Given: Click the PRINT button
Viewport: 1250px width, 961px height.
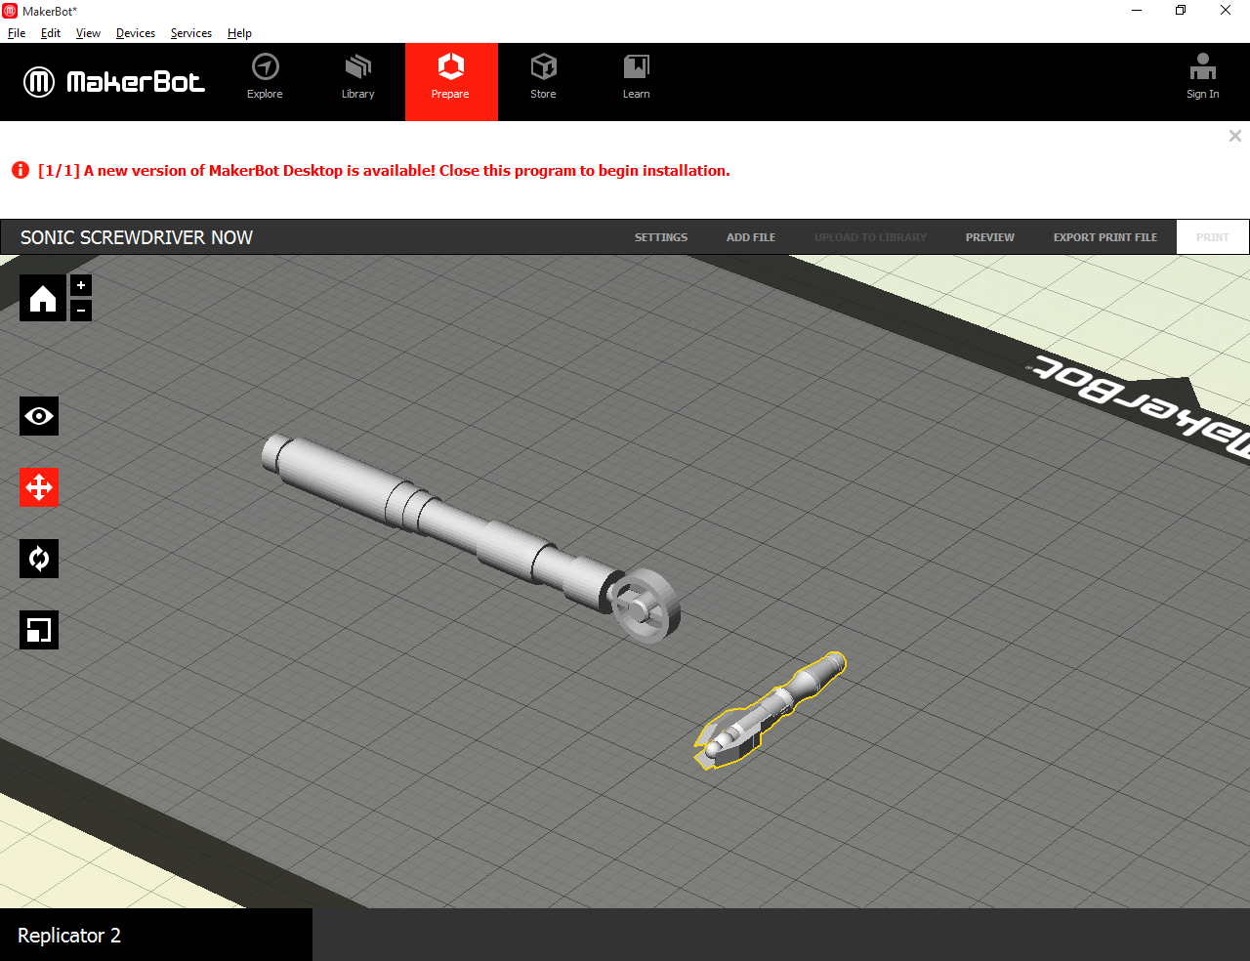Looking at the screenshot, I should point(1213,237).
